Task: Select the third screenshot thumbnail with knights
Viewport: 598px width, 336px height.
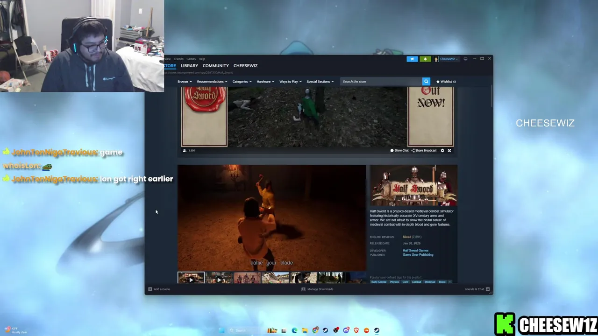Action: pos(247,278)
